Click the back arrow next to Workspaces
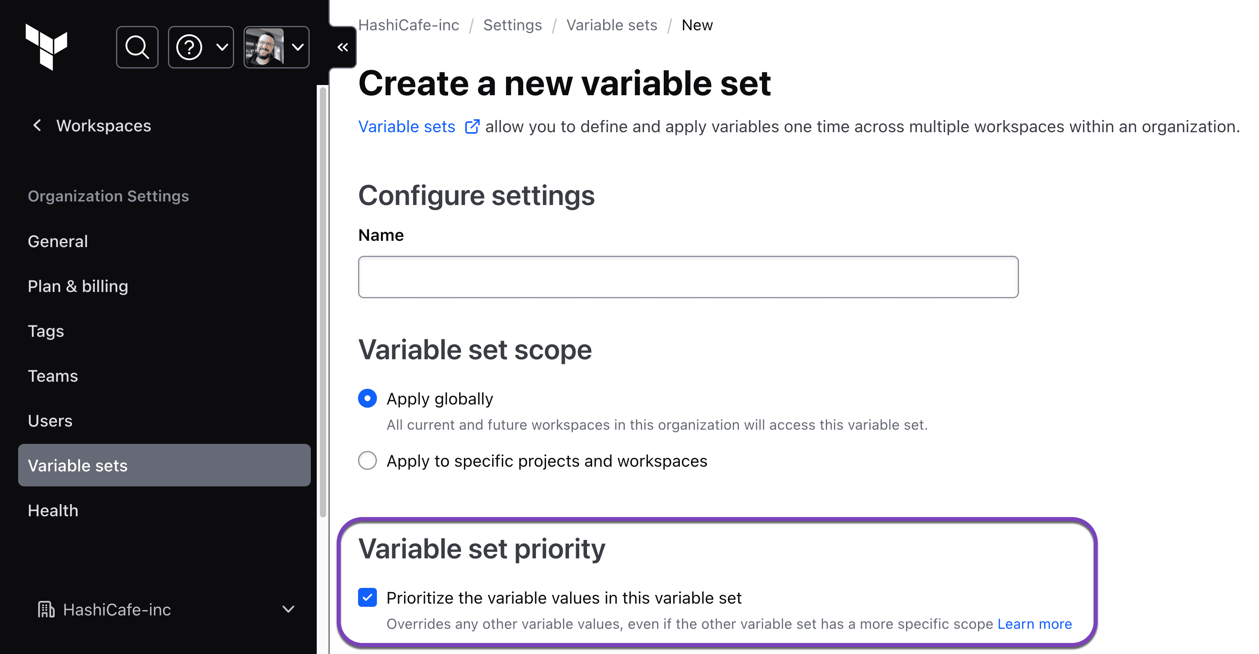1259x654 pixels. coord(38,126)
